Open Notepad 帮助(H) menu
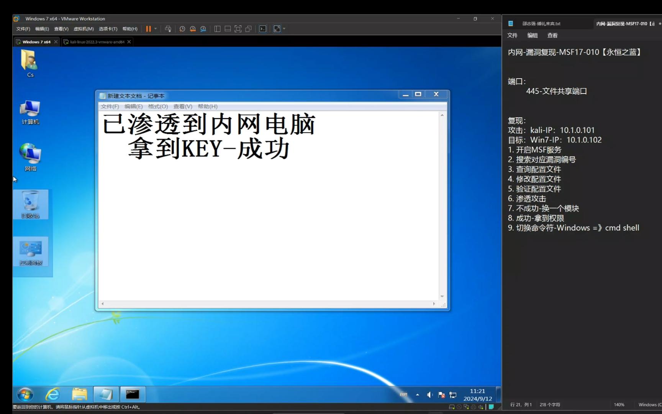The width and height of the screenshot is (662, 414). click(x=208, y=106)
